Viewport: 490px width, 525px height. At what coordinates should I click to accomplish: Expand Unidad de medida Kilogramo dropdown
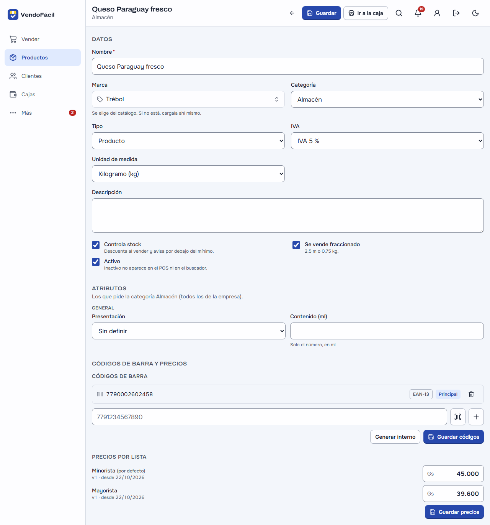pyautogui.click(x=188, y=174)
